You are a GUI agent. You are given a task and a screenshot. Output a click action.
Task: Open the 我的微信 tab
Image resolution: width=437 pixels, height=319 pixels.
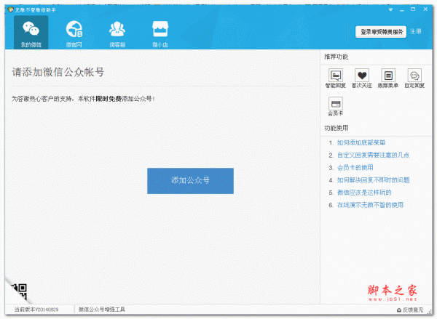tap(31, 32)
